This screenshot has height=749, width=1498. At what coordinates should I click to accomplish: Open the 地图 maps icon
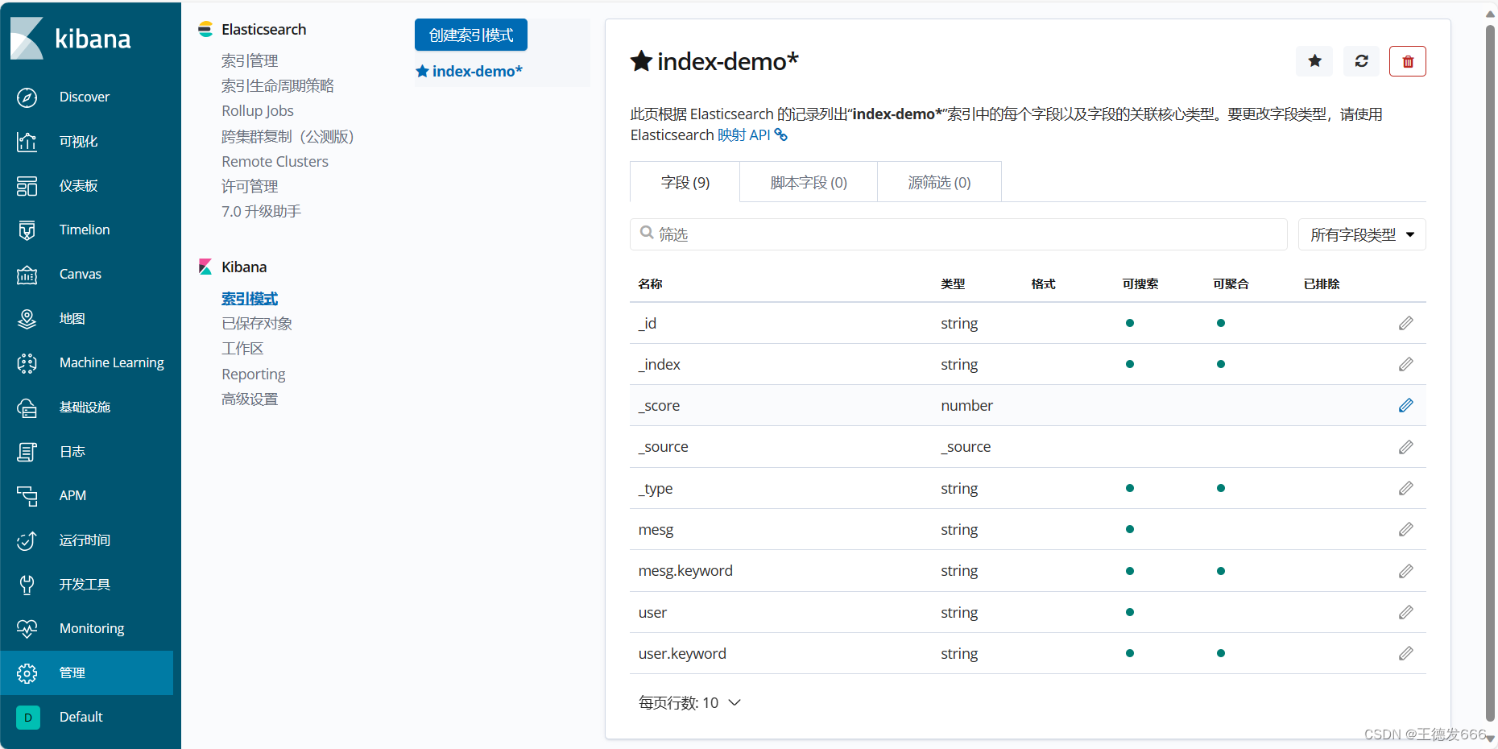27,319
